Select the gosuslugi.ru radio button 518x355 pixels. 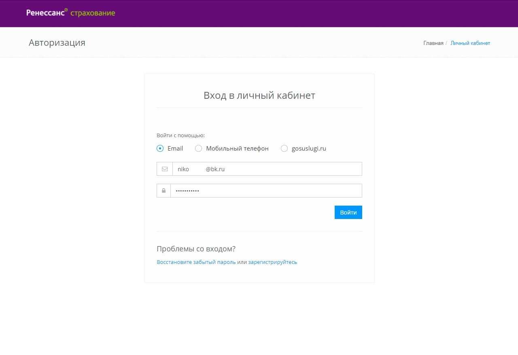pyautogui.click(x=284, y=149)
